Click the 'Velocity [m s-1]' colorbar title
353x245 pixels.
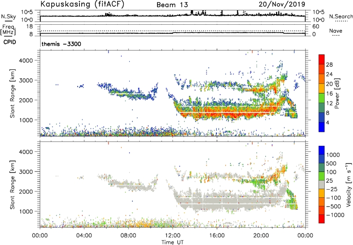pyautogui.click(x=349, y=184)
